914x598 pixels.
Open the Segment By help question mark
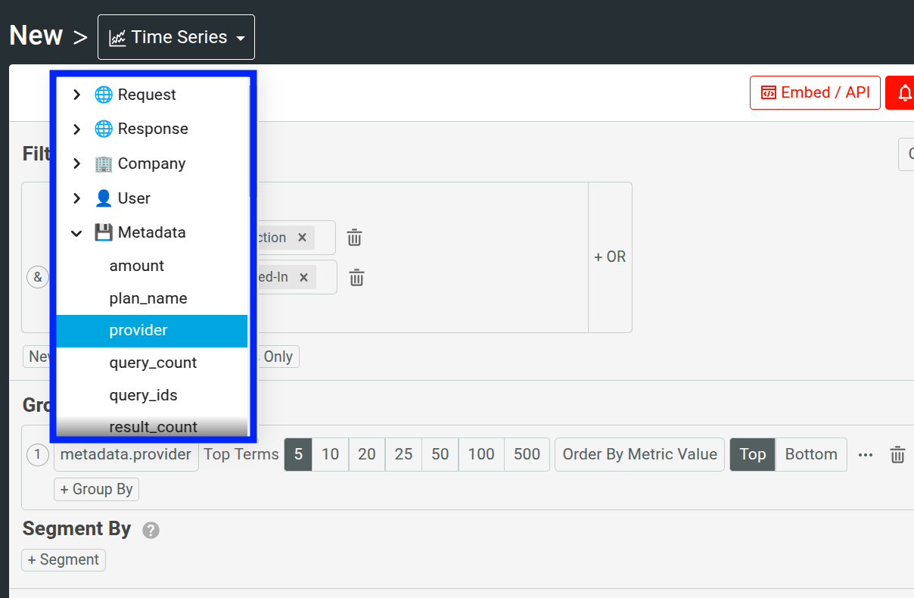[x=150, y=530]
